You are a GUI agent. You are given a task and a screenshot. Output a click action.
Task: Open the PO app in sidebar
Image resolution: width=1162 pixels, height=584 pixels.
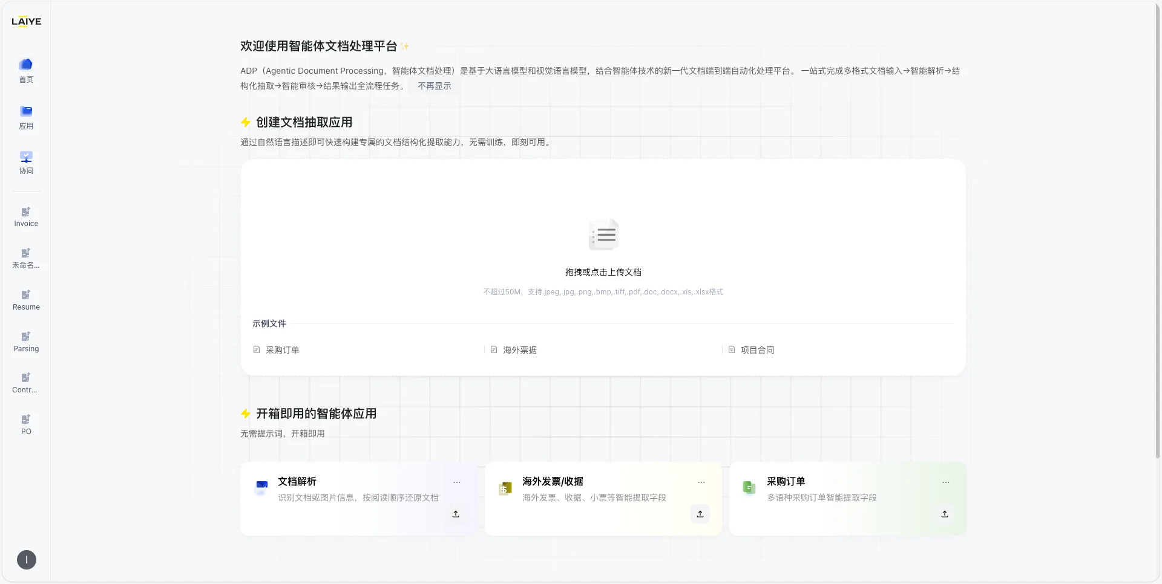tap(26, 425)
